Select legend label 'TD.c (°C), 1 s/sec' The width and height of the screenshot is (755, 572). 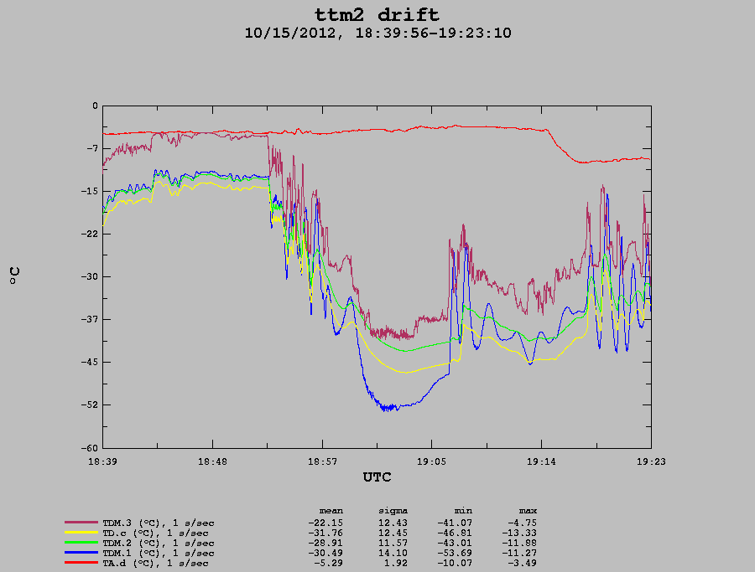point(155,533)
